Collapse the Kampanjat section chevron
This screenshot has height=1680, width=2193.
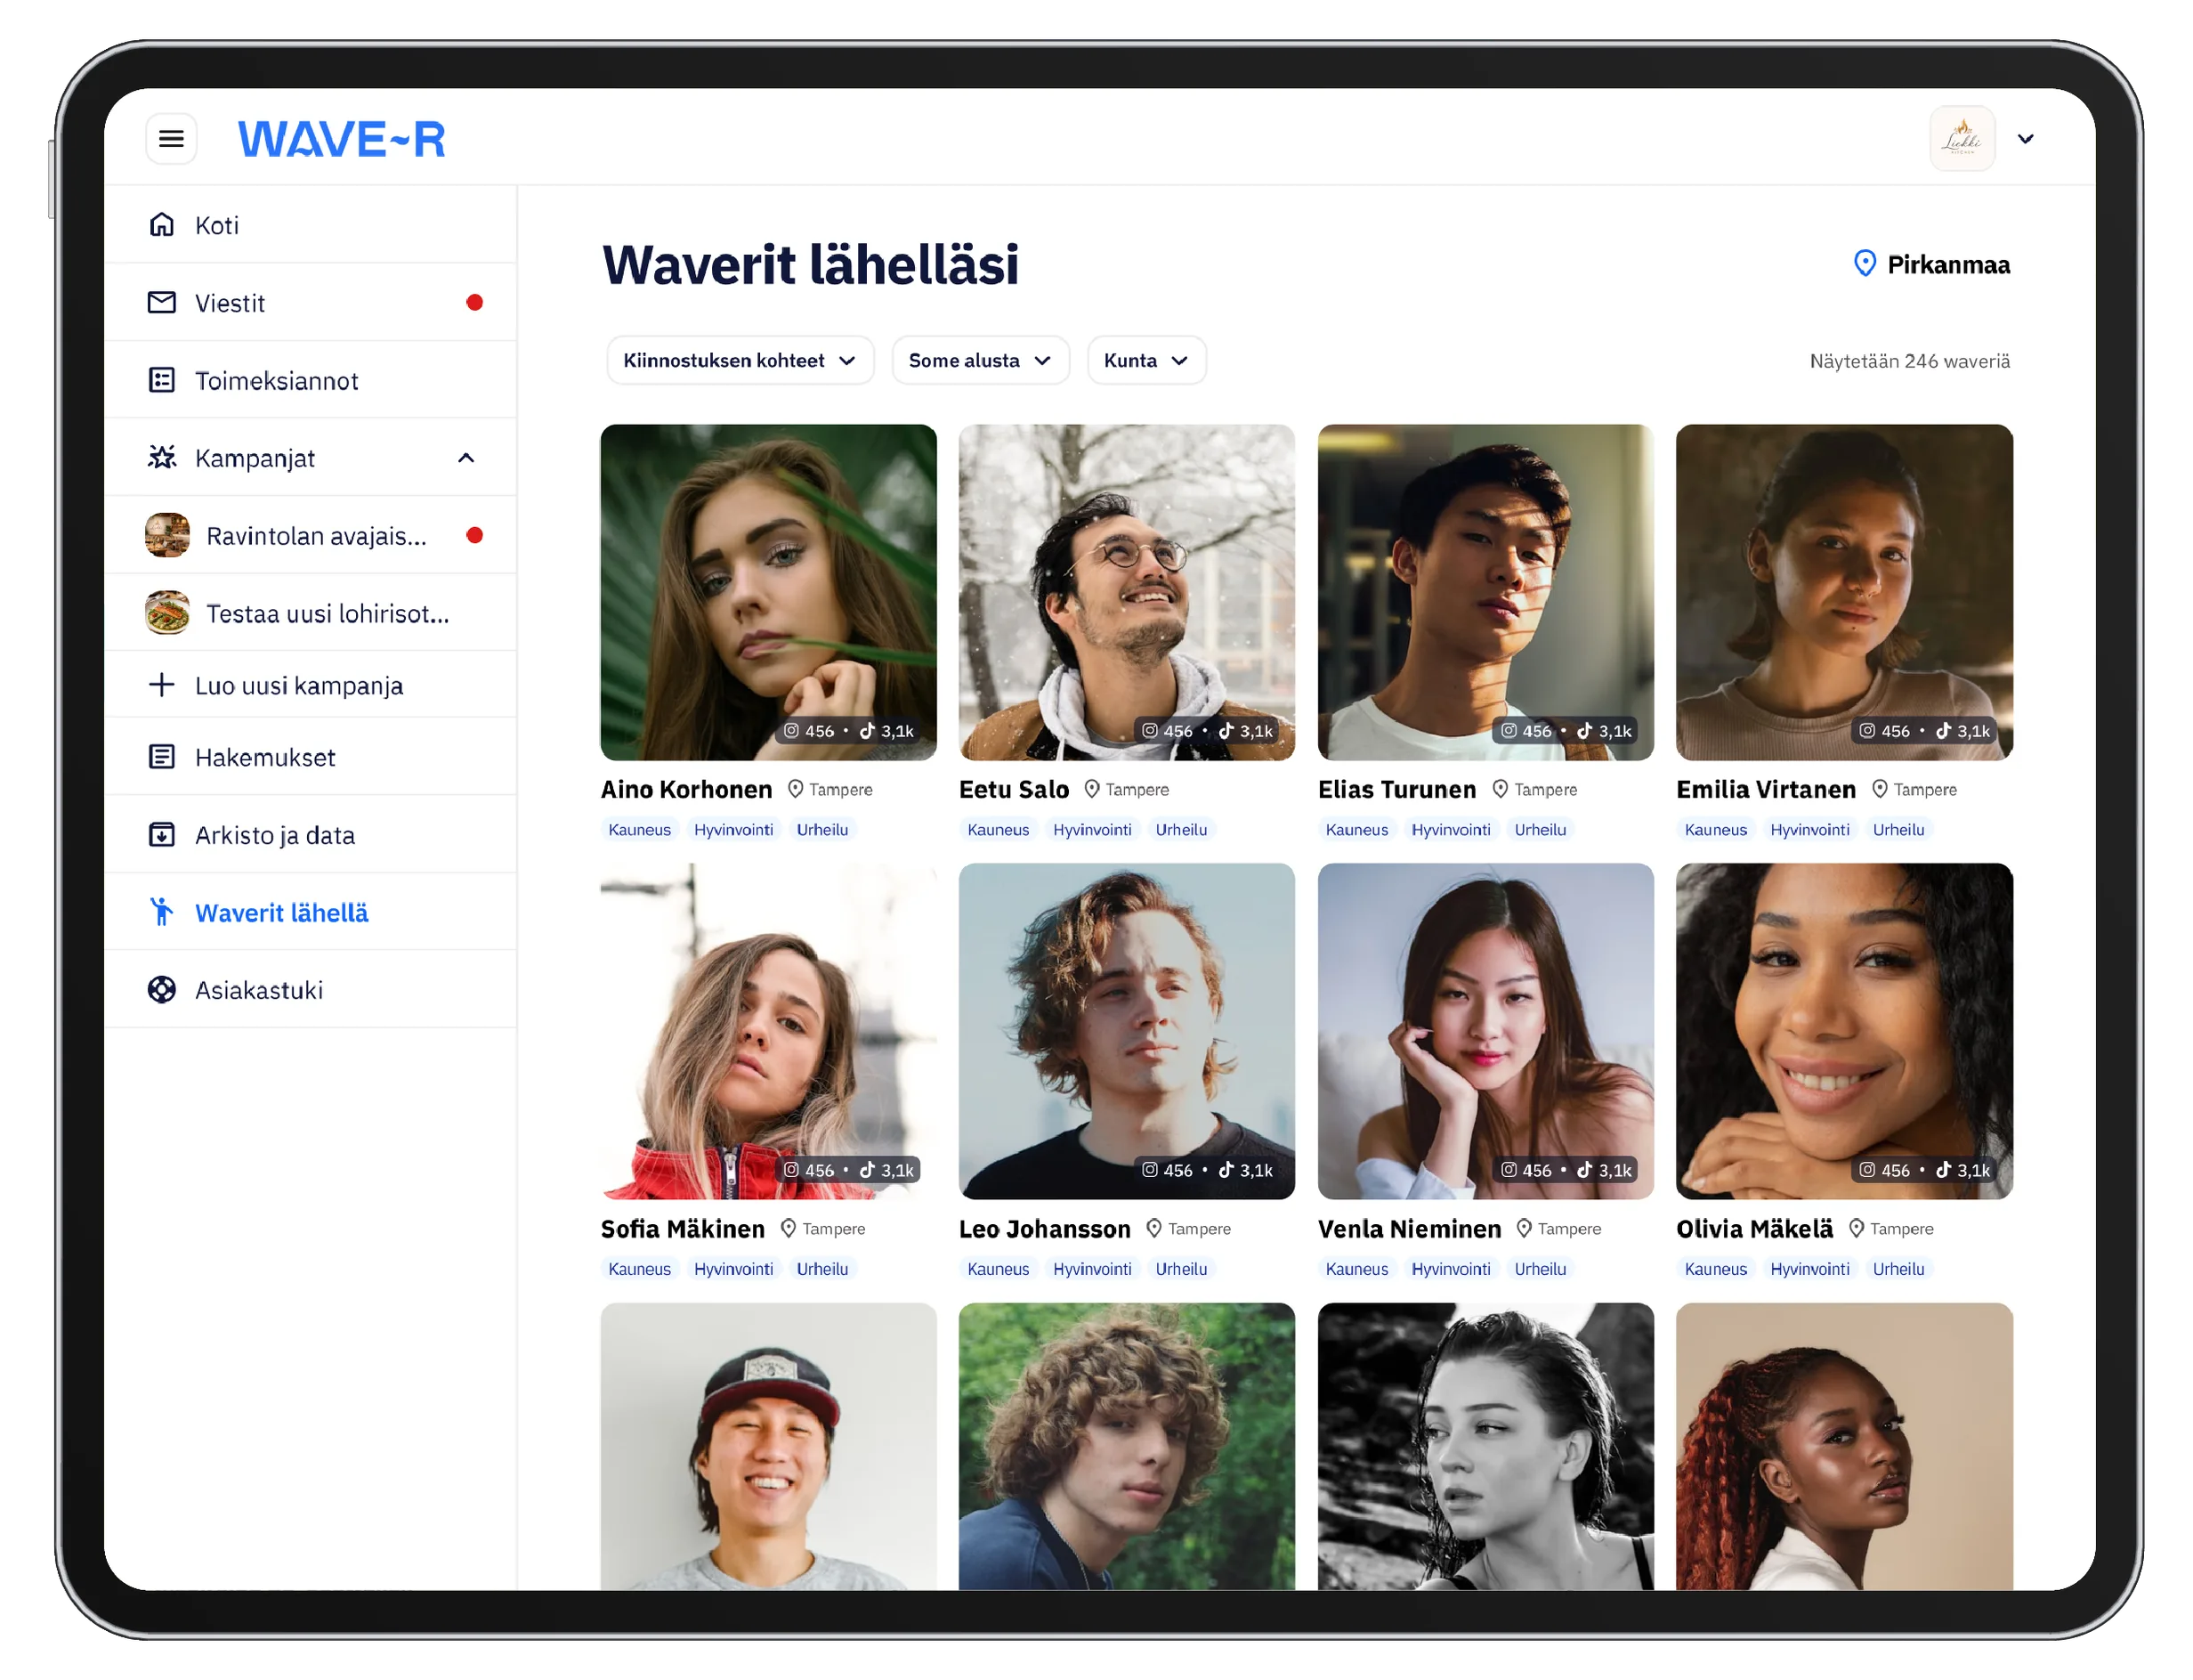point(465,458)
